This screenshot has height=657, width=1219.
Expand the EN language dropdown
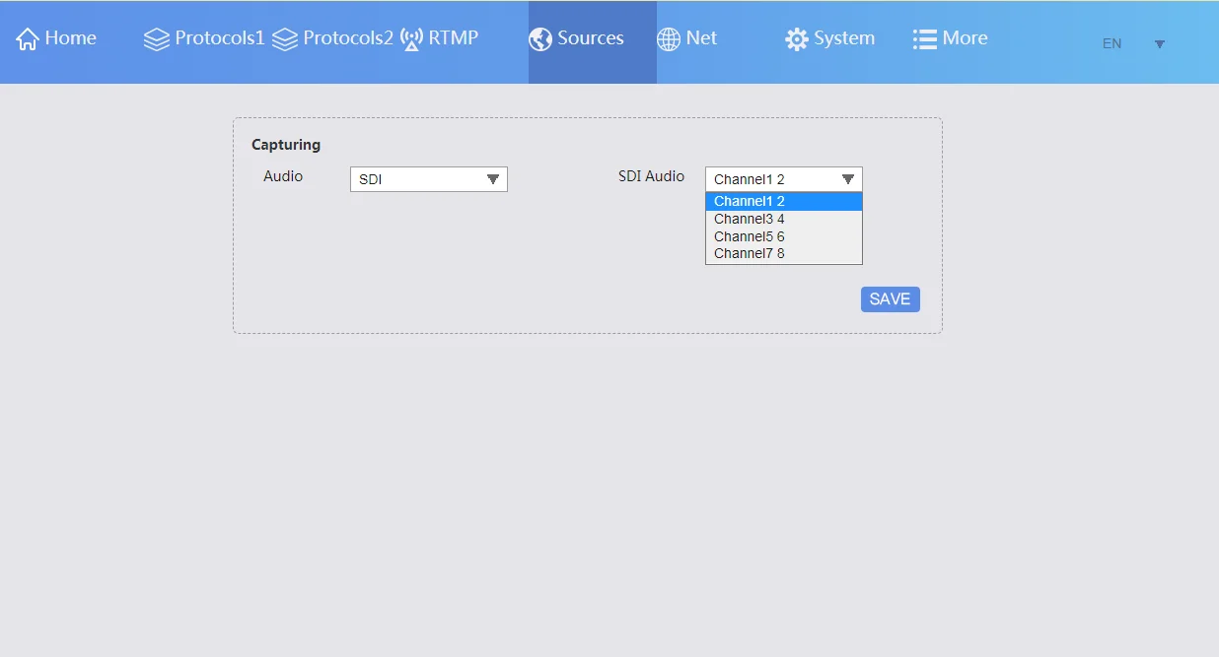[x=1159, y=43]
